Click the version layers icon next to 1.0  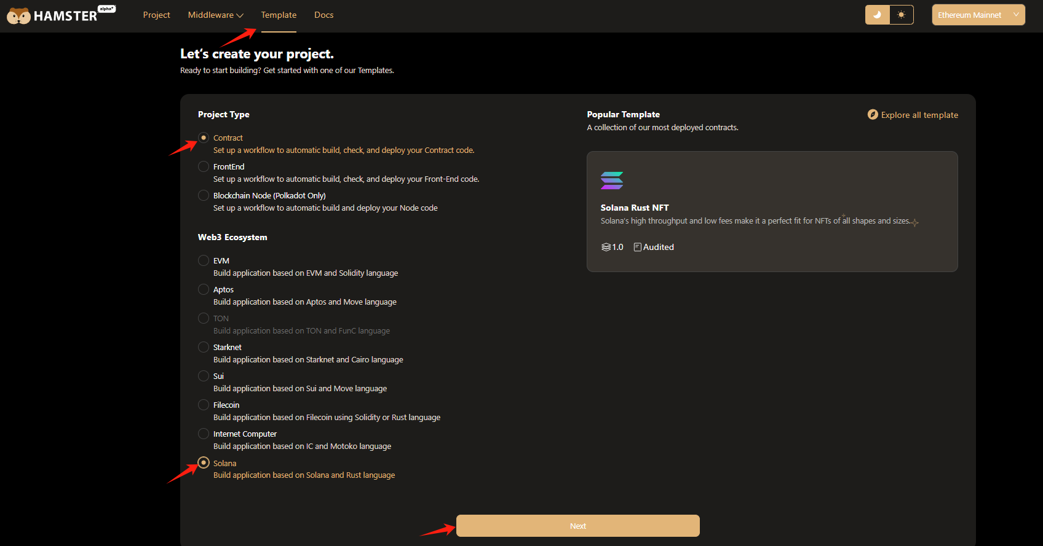click(x=606, y=247)
